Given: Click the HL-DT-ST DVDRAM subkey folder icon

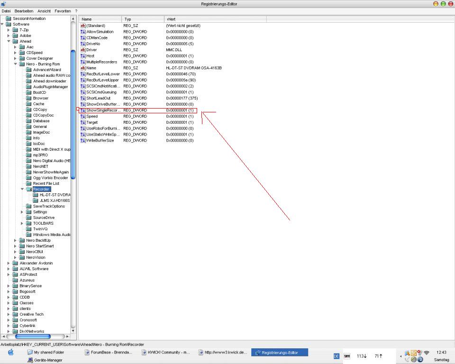Looking at the screenshot, I should pyautogui.click(x=36, y=195).
